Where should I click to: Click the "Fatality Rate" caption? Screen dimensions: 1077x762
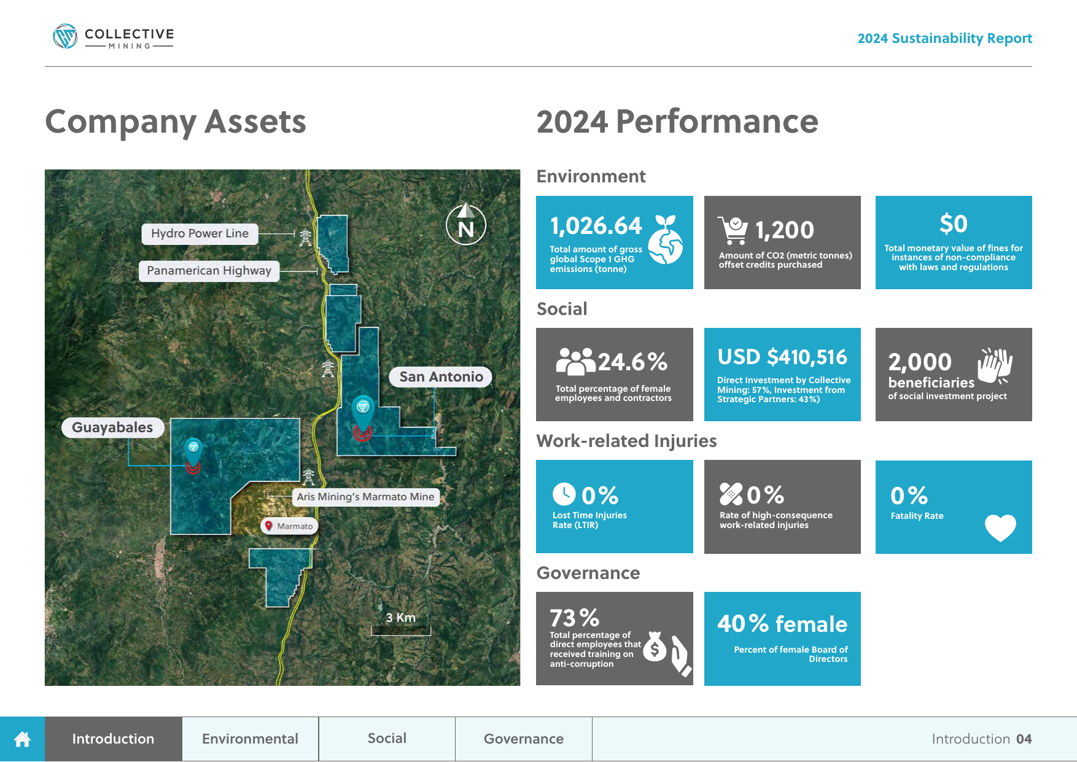point(917,516)
